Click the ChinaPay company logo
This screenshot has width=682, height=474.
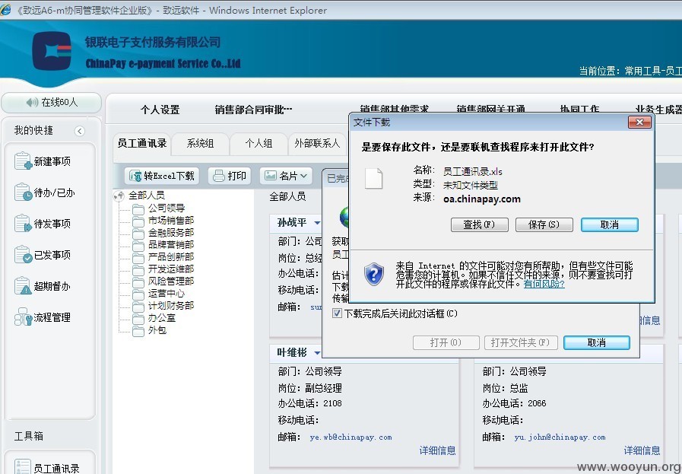(52, 51)
